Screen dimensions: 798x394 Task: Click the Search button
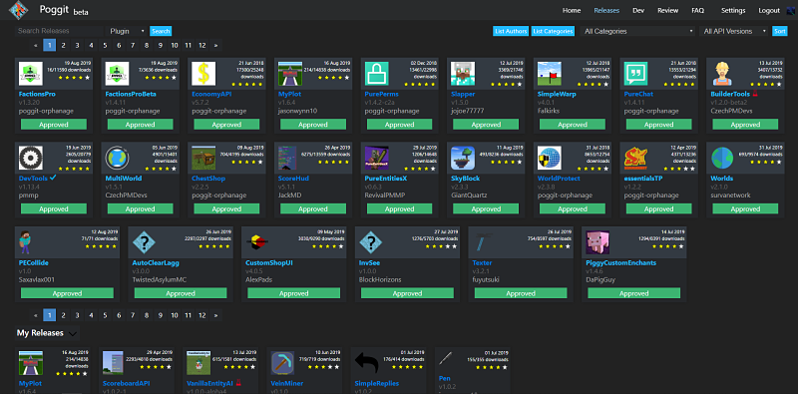pos(161,31)
